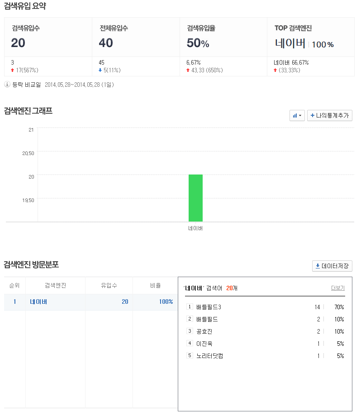Click keyword 노리터닷컴 in list
Screen dimensions: 356x415
click(x=209, y=356)
